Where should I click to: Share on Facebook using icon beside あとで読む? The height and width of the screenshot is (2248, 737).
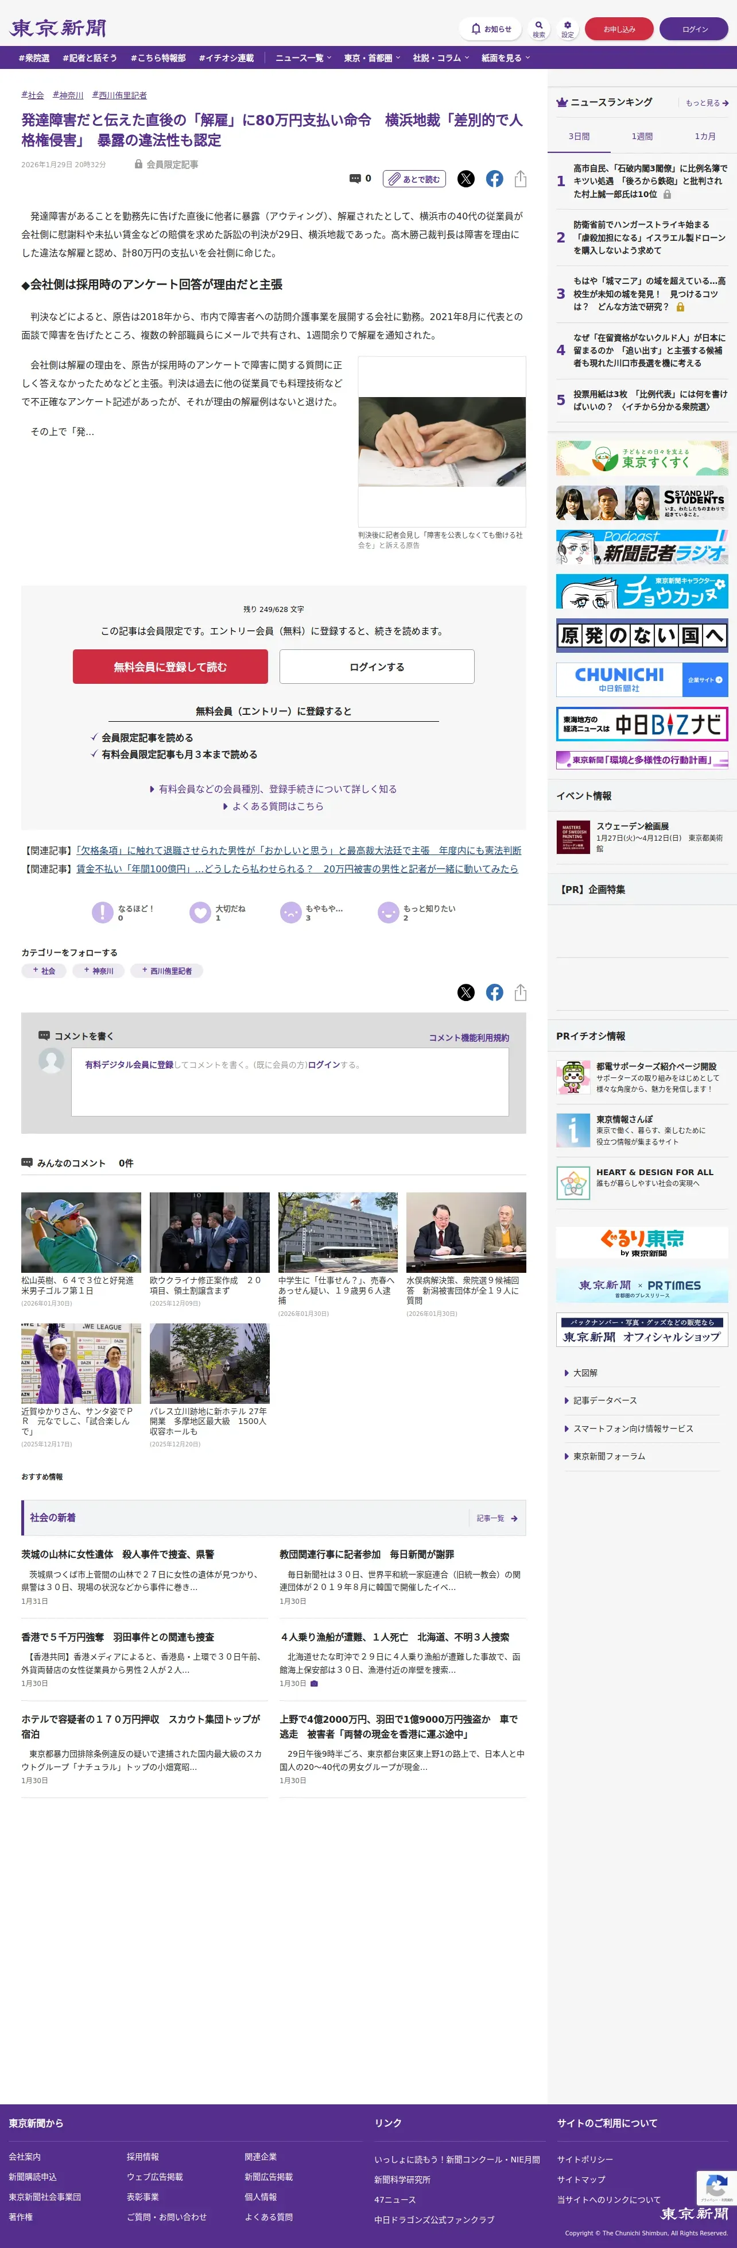tap(495, 179)
